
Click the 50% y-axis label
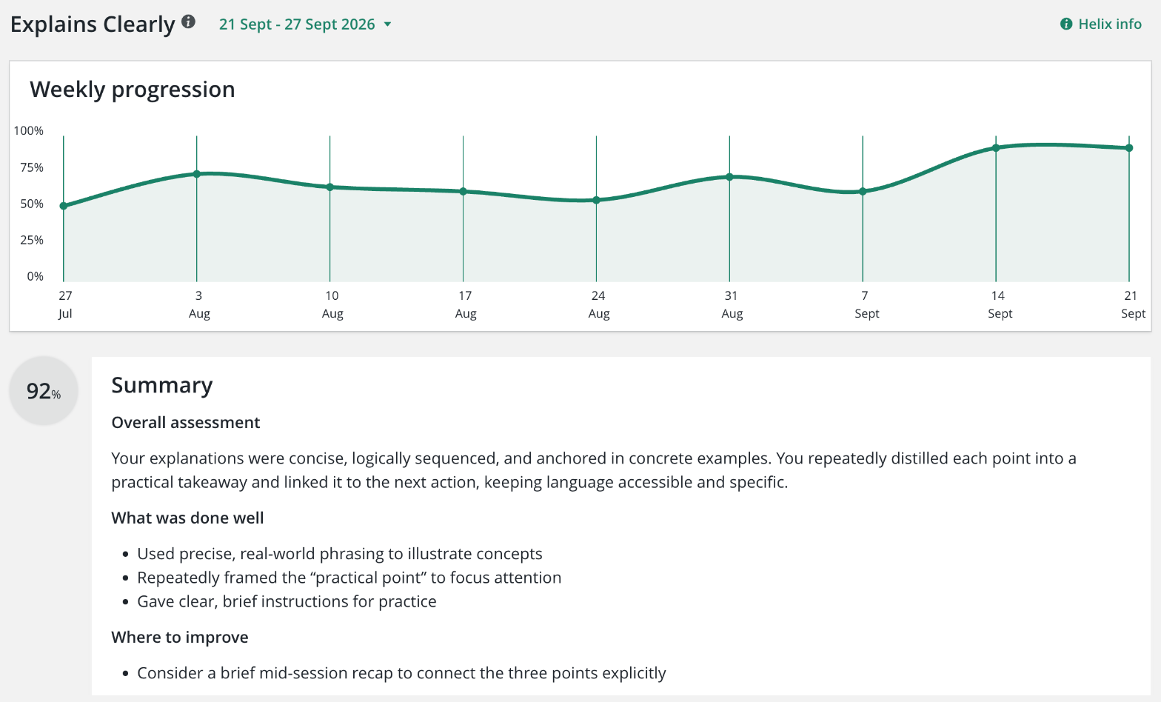point(32,204)
